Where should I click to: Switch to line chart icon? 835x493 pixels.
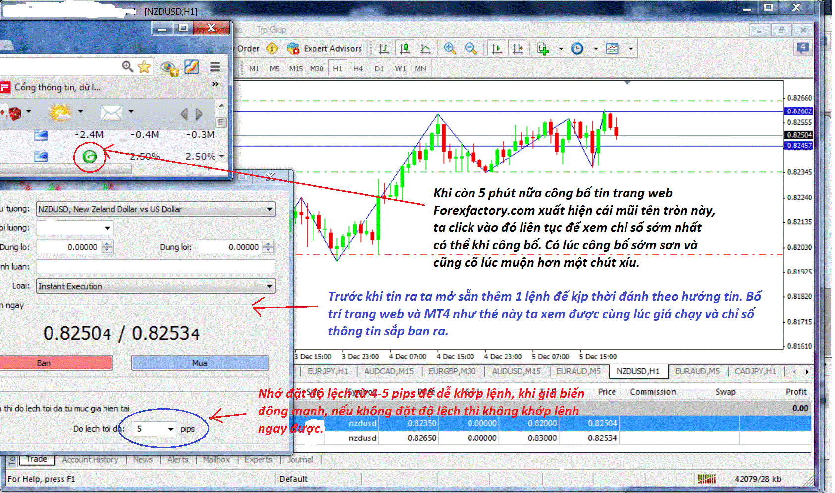tap(425, 49)
